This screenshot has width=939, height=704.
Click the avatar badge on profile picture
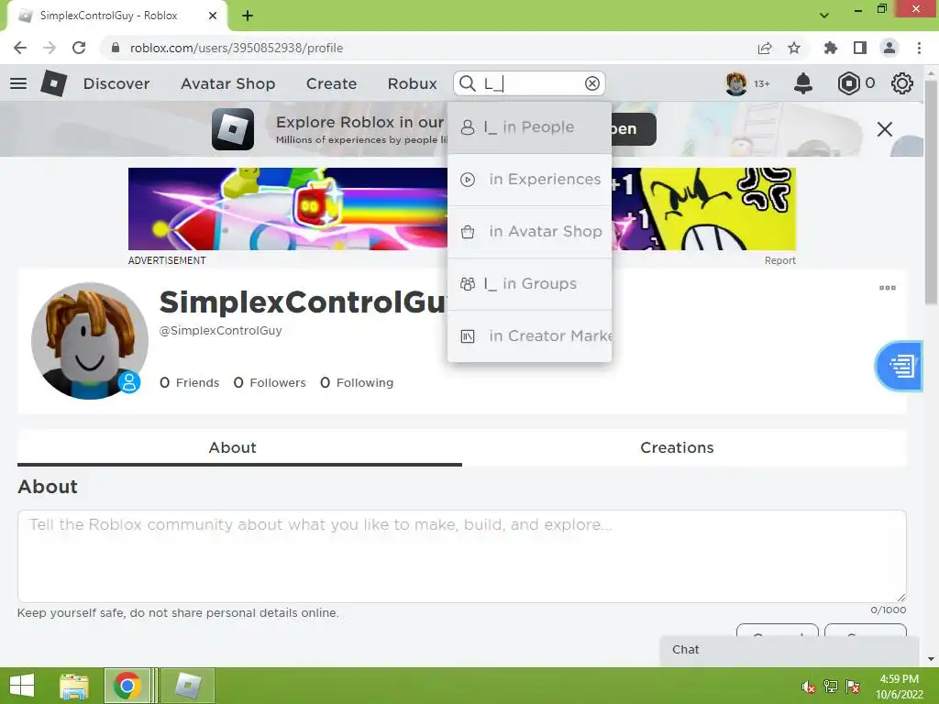pos(128,382)
